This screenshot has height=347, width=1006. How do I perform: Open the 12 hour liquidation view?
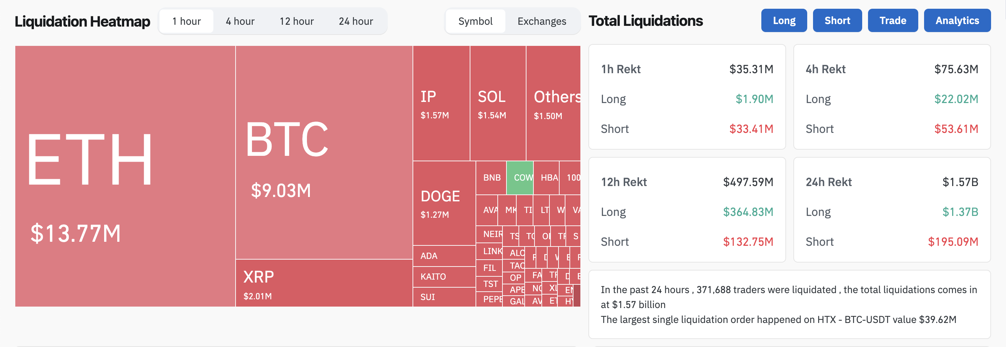coord(296,21)
